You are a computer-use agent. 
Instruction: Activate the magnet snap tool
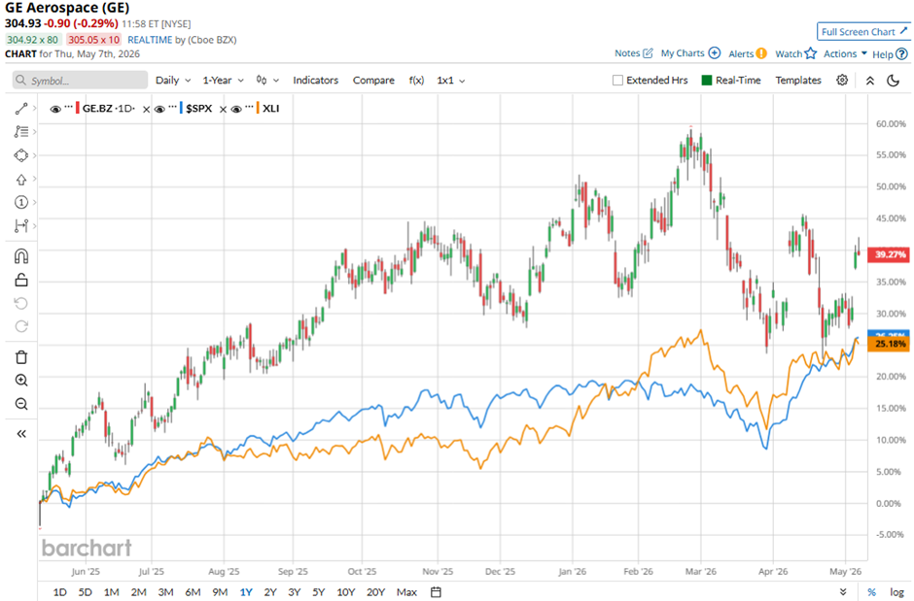[x=21, y=256]
